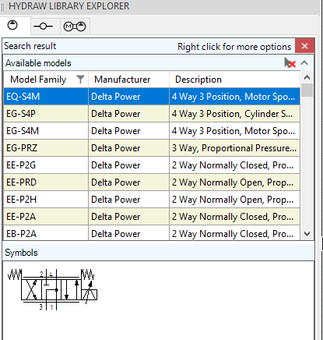323x340 pixels.
Task: Select the EE-P2A model row
Action: (152, 217)
